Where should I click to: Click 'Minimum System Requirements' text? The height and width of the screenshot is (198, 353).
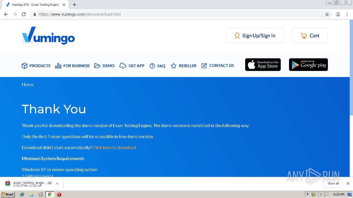pos(53,159)
